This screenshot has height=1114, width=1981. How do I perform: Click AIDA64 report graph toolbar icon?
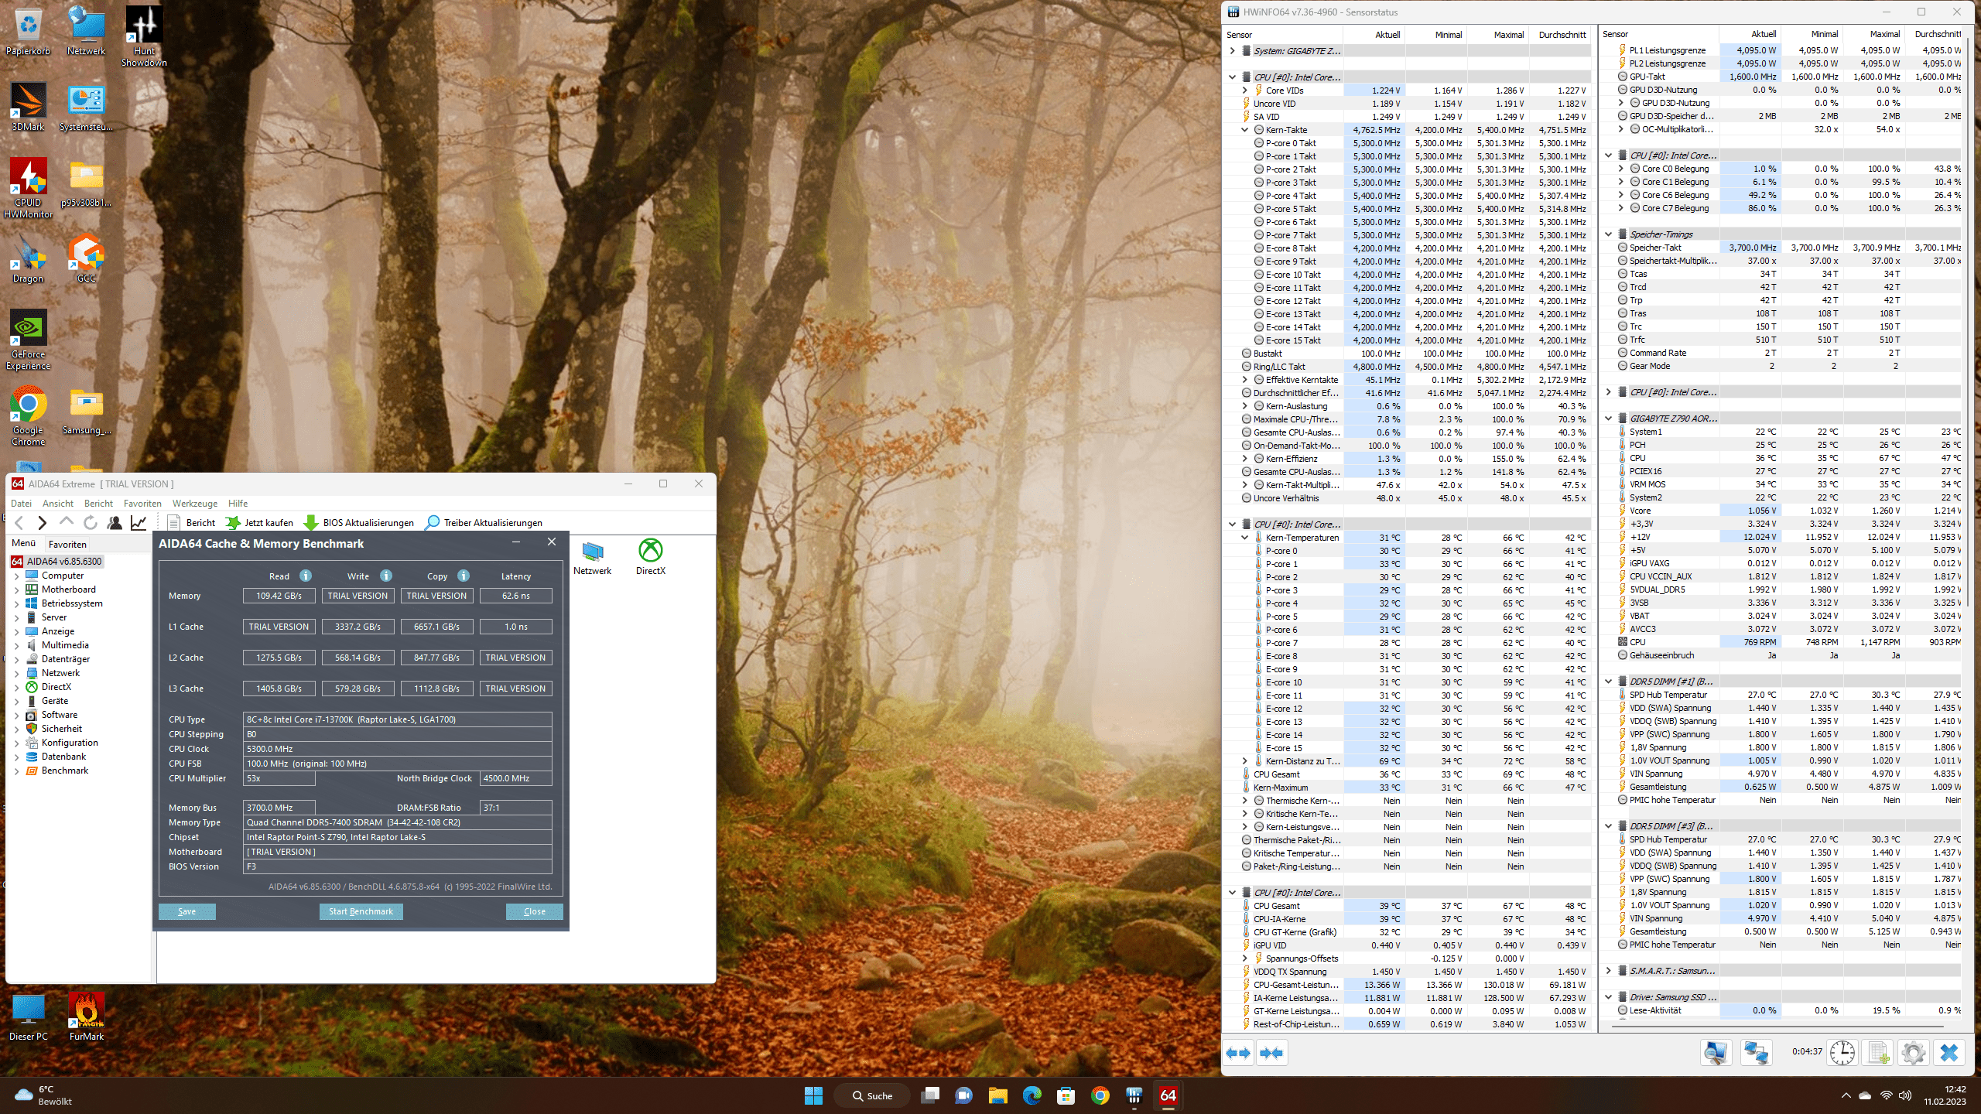tap(139, 523)
